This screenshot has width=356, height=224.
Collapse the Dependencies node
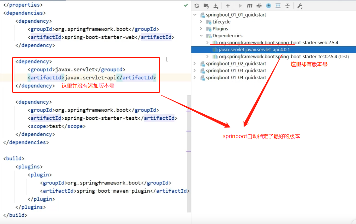coord(201,35)
